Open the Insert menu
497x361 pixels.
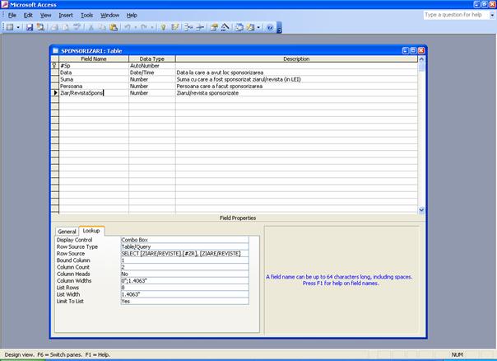click(x=66, y=15)
